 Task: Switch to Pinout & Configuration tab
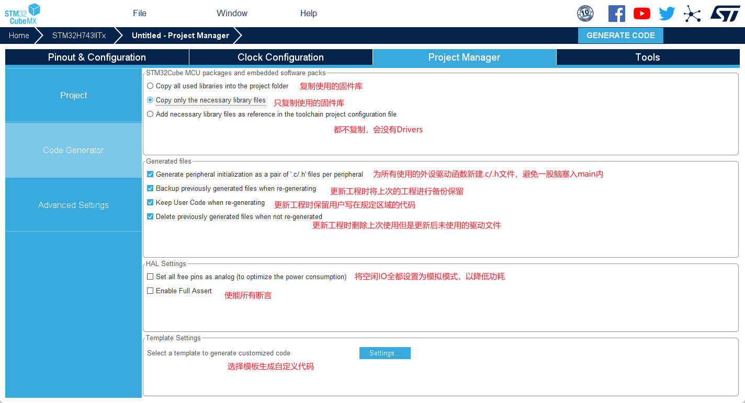97,57
